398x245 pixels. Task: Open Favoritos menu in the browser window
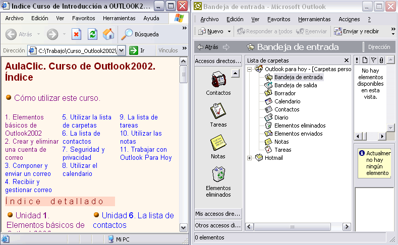[x=84, y=18]
